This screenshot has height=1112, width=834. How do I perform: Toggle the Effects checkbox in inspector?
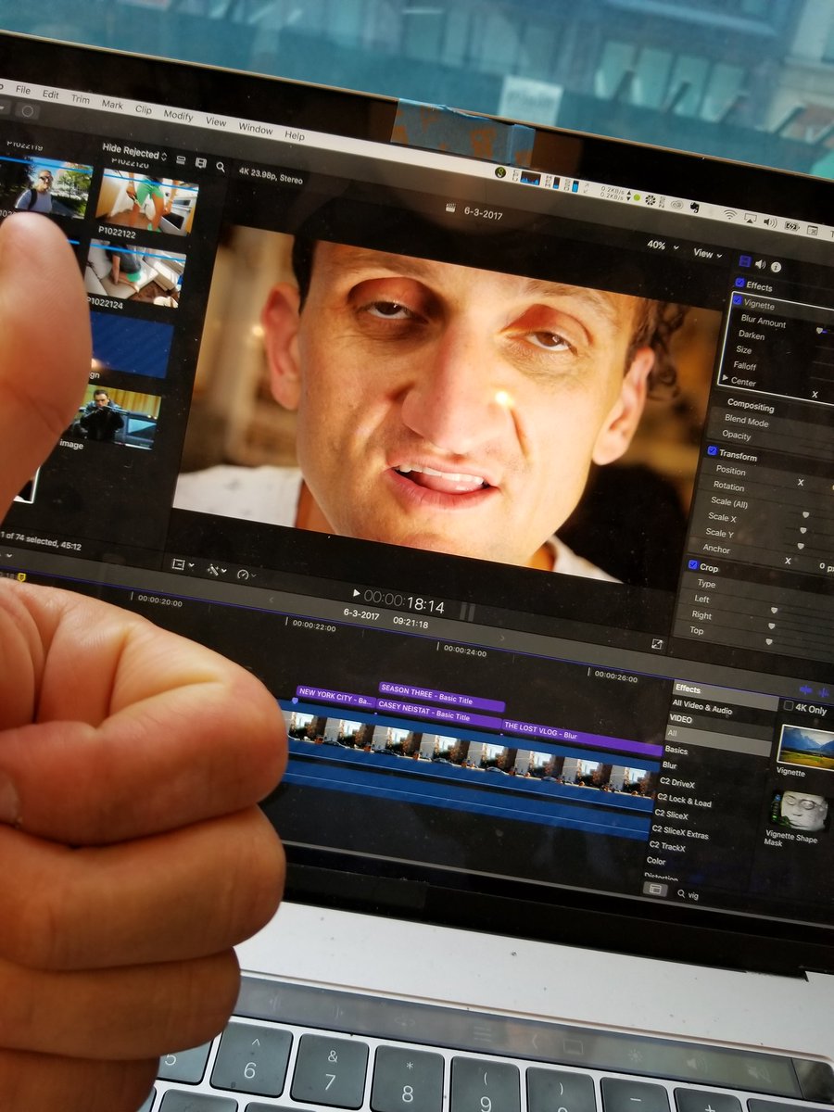coord(739,284)
